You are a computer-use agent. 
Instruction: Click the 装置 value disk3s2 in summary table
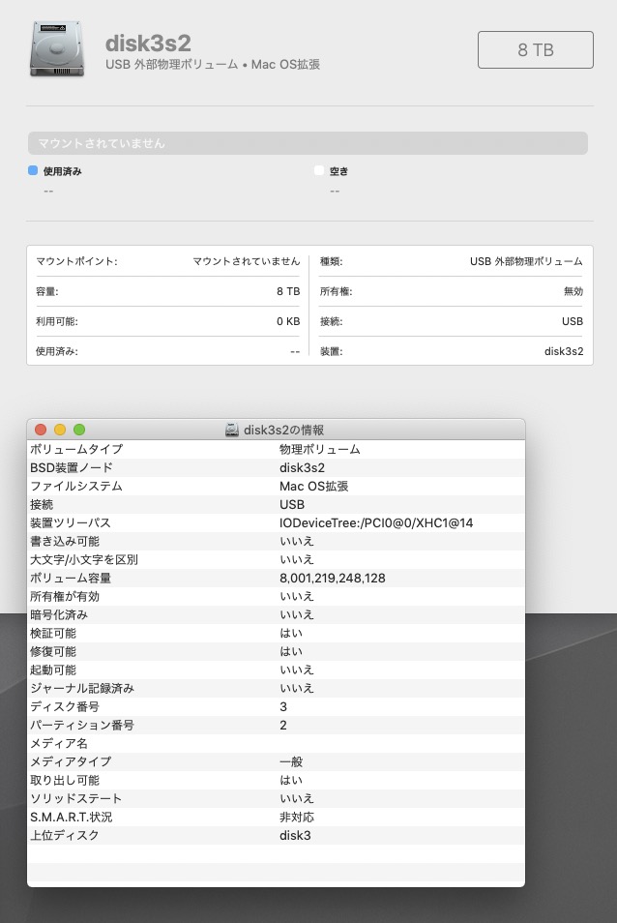click(564, 351)
